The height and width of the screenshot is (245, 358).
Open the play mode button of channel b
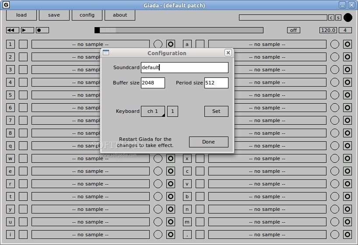[x=347, y=196]
